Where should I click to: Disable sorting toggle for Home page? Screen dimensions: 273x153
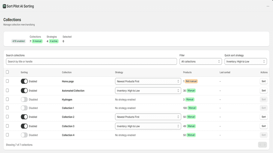point(24,81)
